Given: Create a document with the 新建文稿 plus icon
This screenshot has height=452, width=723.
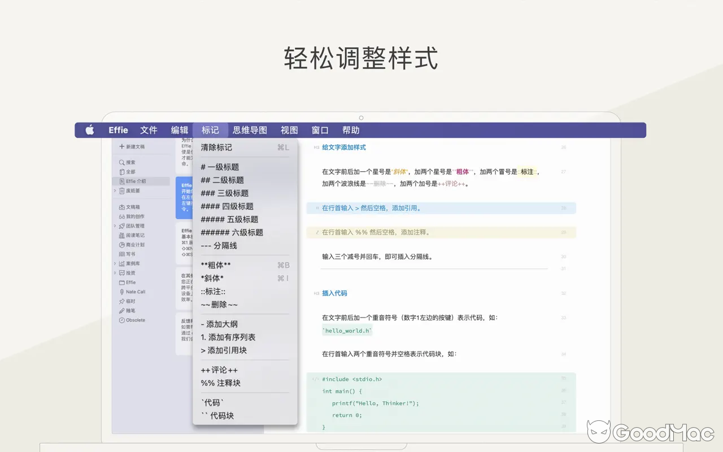Looking at the screenshot, I should coord(121,147).
